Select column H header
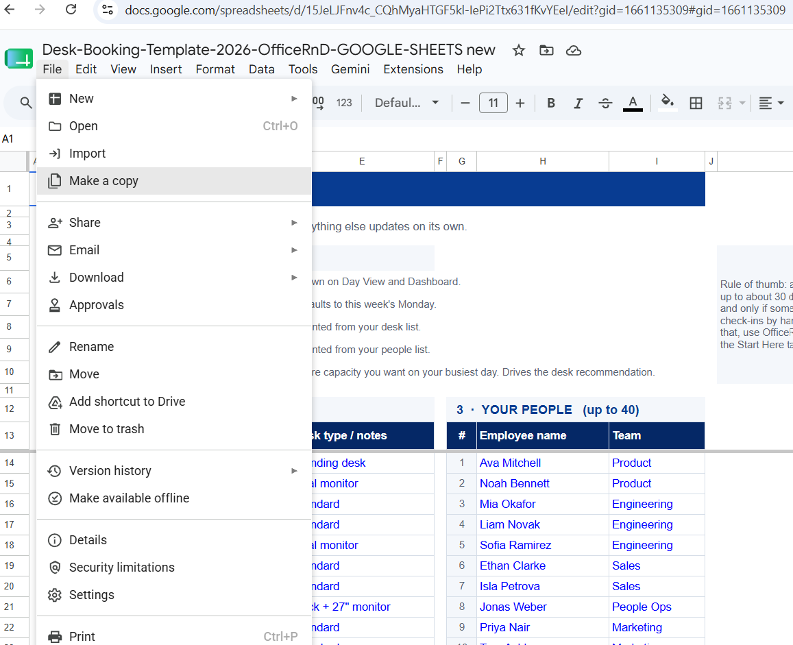 click(x=543, y=161)
